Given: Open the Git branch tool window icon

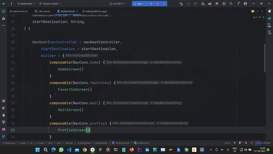Looking at the screenshot, I should click(3, 136).
